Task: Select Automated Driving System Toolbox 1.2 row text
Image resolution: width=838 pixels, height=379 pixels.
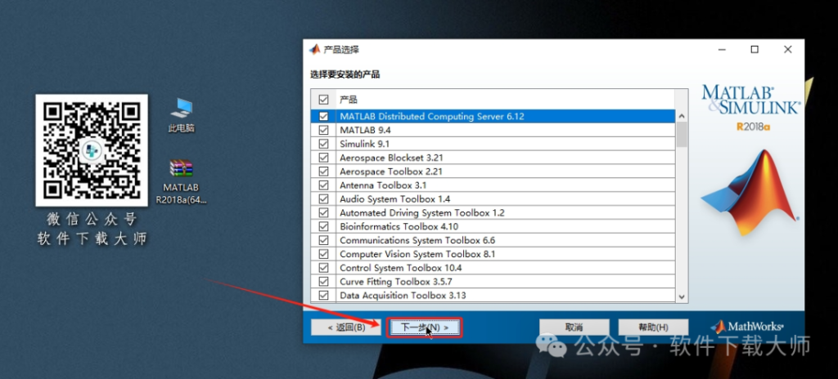Action: coord(422,212)
